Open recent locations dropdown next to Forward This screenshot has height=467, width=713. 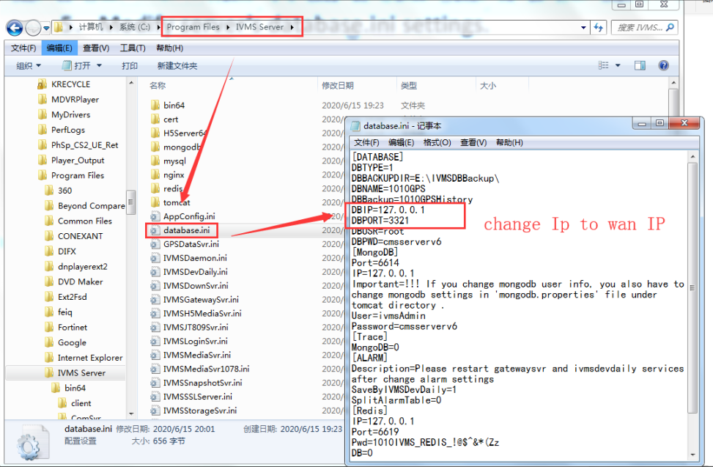[x=46, y=28]
